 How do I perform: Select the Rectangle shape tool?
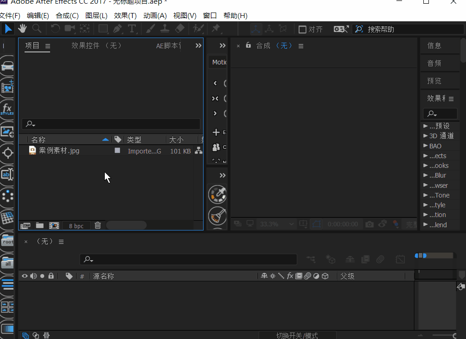point(103,29)
